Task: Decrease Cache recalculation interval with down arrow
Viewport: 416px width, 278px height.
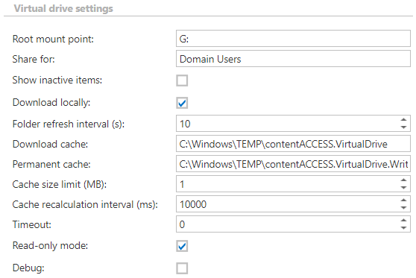Action: pos(403,208)
